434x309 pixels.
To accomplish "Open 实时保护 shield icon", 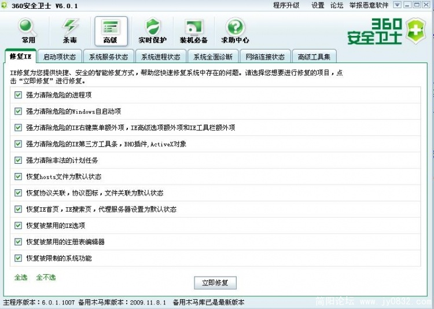I will (153, 31).
